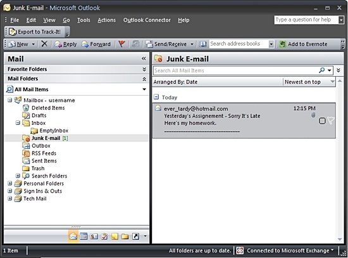
Task: Click the search magnifier icon
Action: coord(321,70)
